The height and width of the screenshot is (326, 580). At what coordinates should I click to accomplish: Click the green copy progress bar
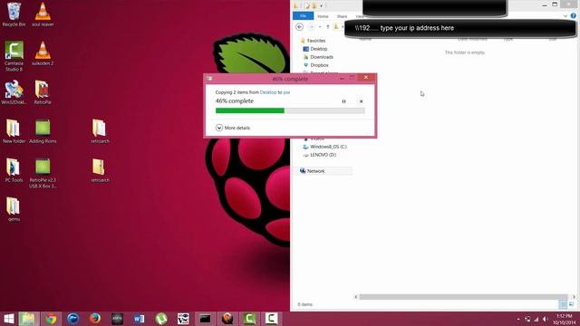[290, 110]
